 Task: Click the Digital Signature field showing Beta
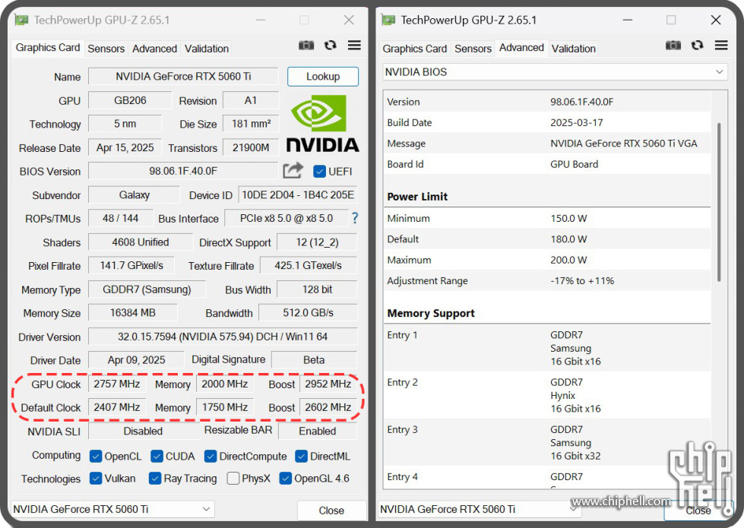(x=314, y=359)
